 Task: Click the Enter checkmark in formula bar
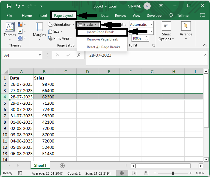pos(68,55)
